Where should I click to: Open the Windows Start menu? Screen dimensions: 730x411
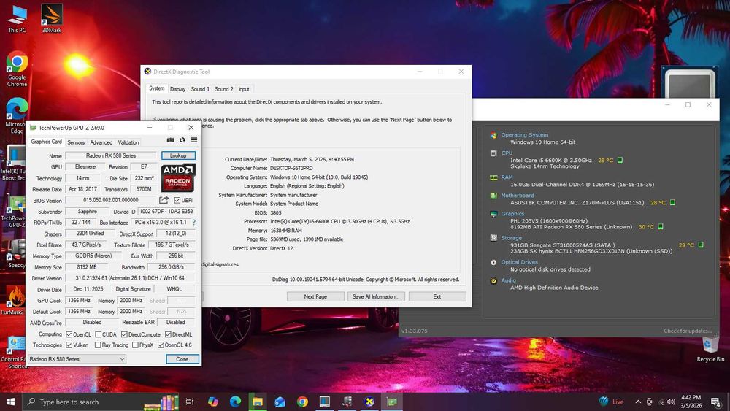tap(11, 402)
